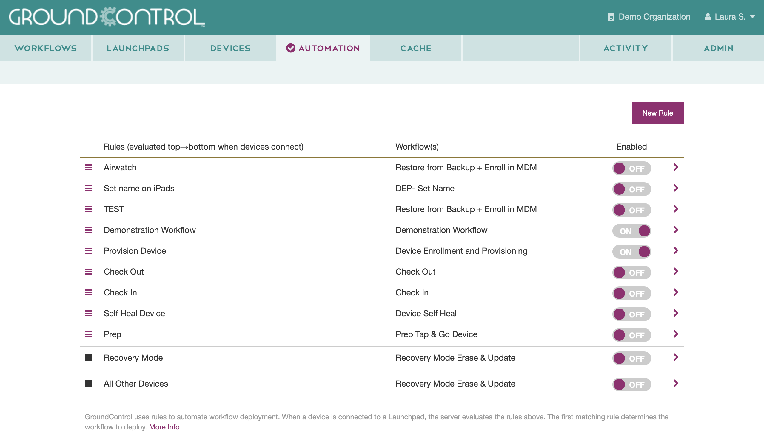
Task: Enable the Check Out rule toggle
Action: pyautogui.click(x=631, y=273)
